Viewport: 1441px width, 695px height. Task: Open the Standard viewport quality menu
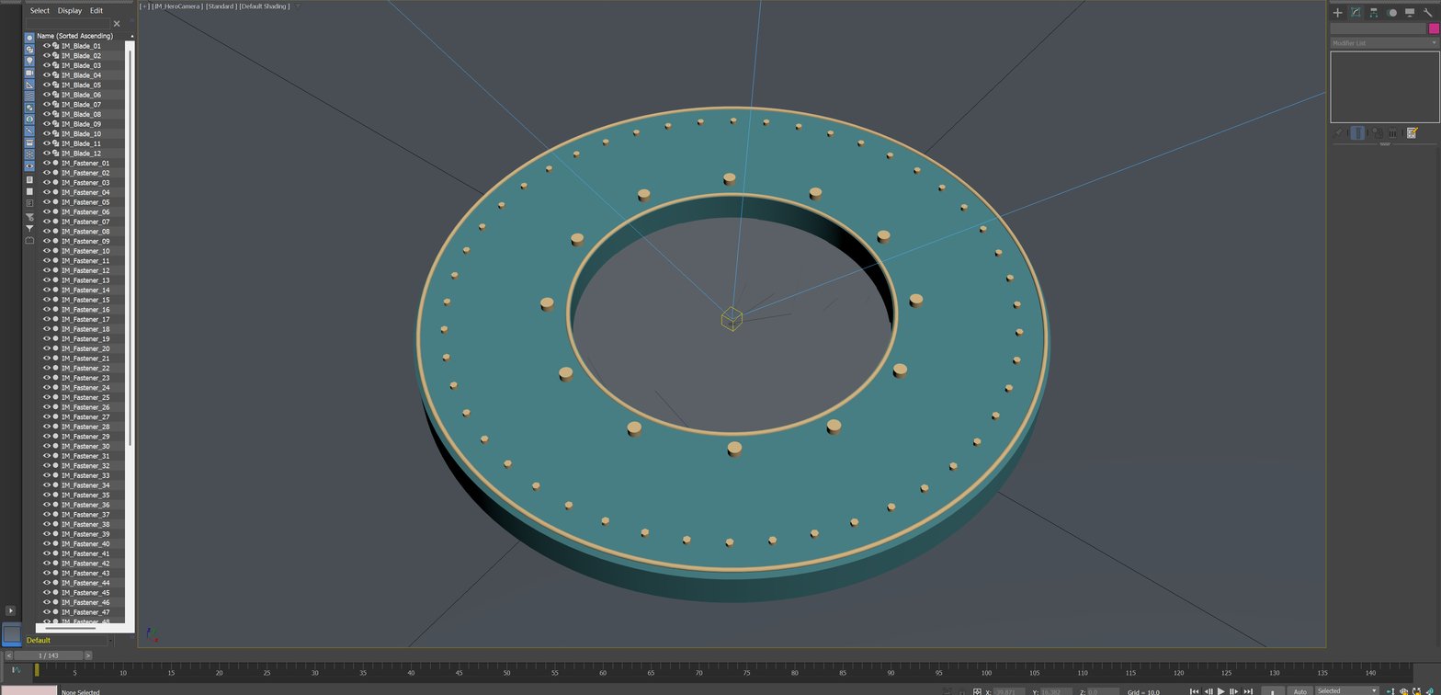point(221,6)
